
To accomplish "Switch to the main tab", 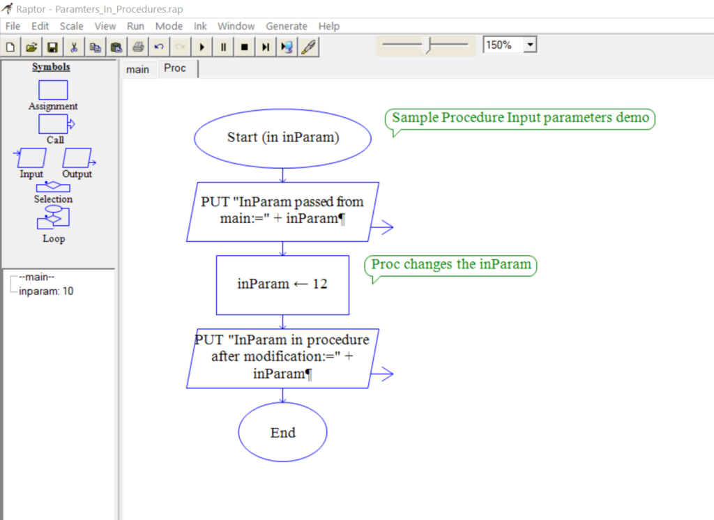I will pyautogui.click(x=137, y=69).
